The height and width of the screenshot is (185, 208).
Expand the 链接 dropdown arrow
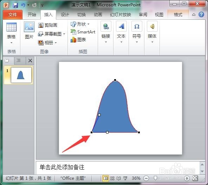click(x=106, y=42)
